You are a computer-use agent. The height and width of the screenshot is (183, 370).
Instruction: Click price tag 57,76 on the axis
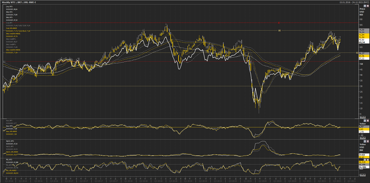pyautogui.click(x=364, y=56)
